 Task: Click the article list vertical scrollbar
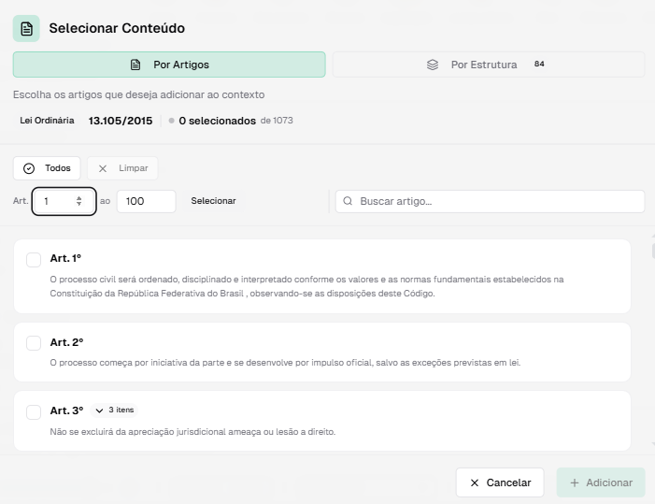pyautogui.click(x=651, y=346)
